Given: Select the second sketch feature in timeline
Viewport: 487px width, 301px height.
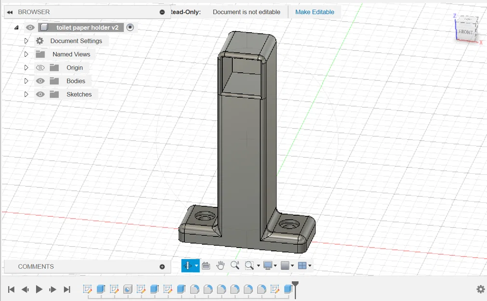Looking at the screenshot, I should [114, 289].
